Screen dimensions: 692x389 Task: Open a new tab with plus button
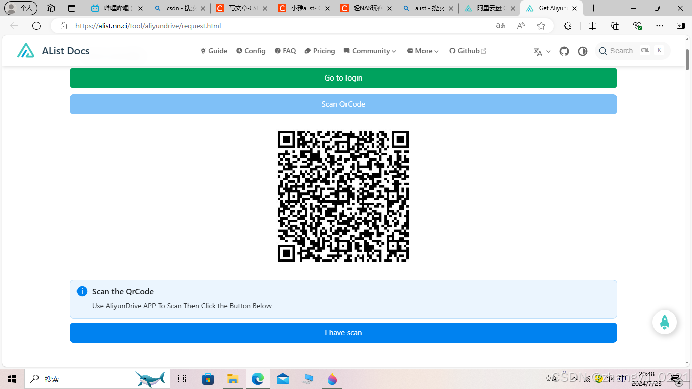tap(594, 8)
